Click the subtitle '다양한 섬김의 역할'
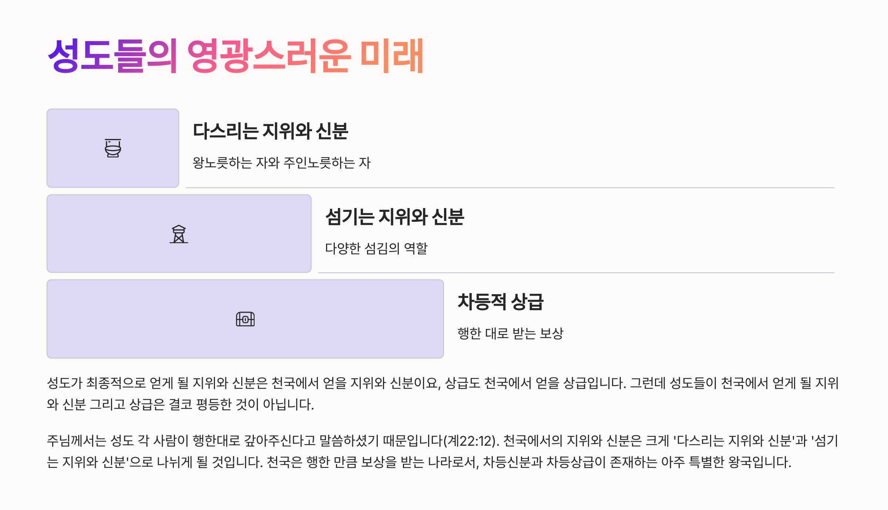Image resolution: width=888 pixels, height=510 pixels. pyautogui.click(x=376, y=248)
